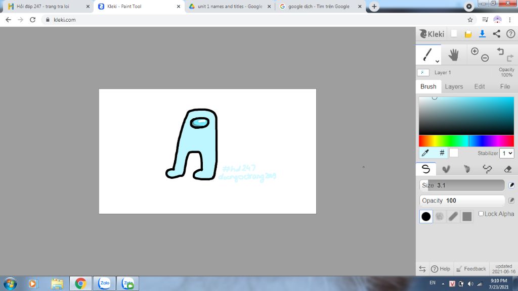Choose the curly brush type beside the eraser
Viewport: 518px width, 291px height.
pos(487,169)
